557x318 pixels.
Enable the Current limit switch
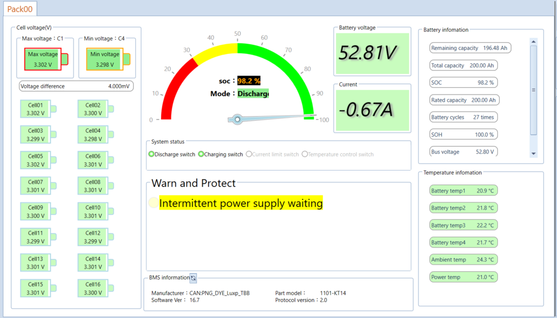249,154
